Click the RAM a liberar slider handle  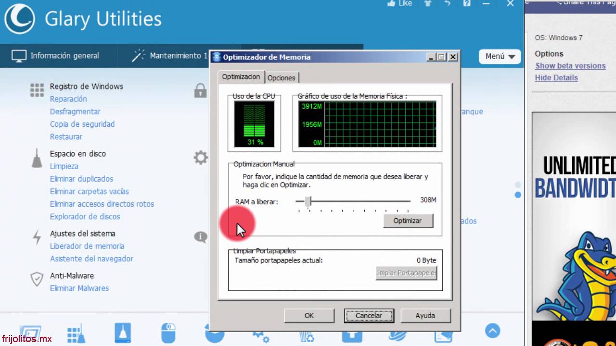click(x=308, y=201)
